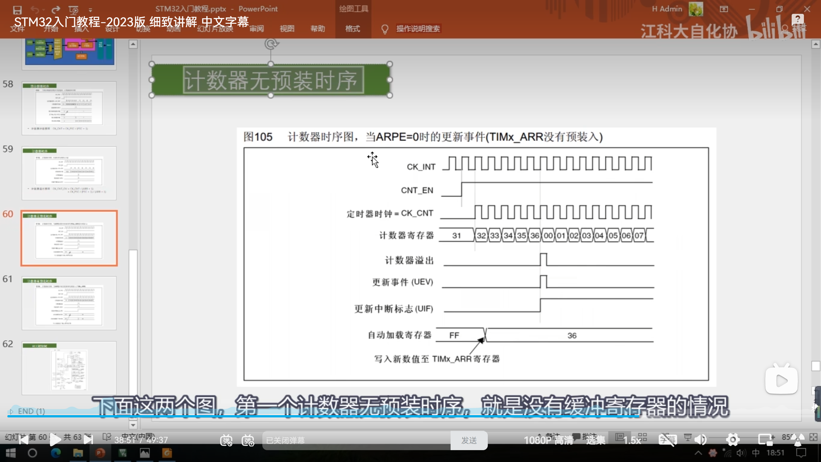Select slide 61 thumbnail
Viewport: 821px width, 462px height.
[x=69, y=303]
